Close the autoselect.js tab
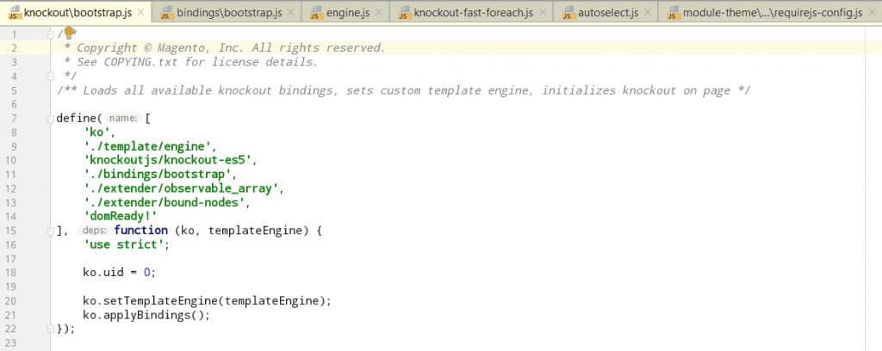882x351 pixels. pos(647,12)
